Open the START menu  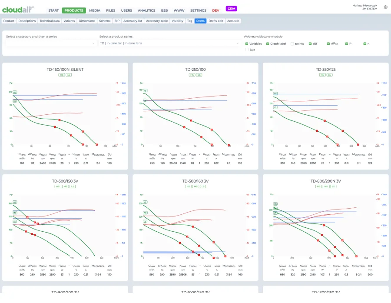(53, 10)
